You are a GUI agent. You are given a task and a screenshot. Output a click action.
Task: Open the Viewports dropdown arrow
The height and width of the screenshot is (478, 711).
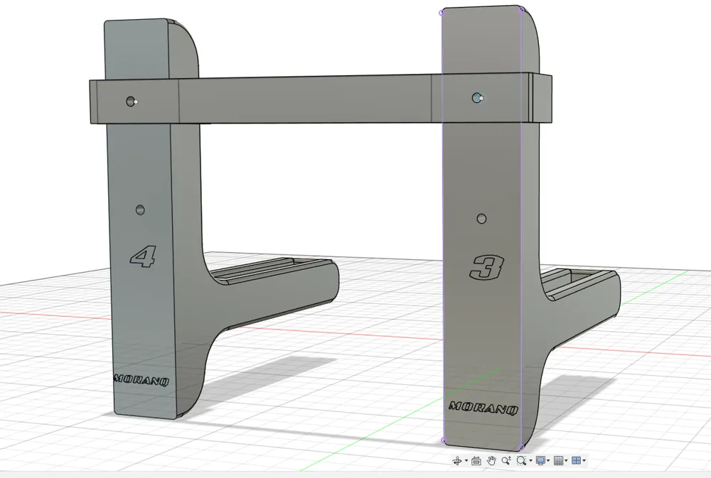pyautogui.click(x=585, y=460)
